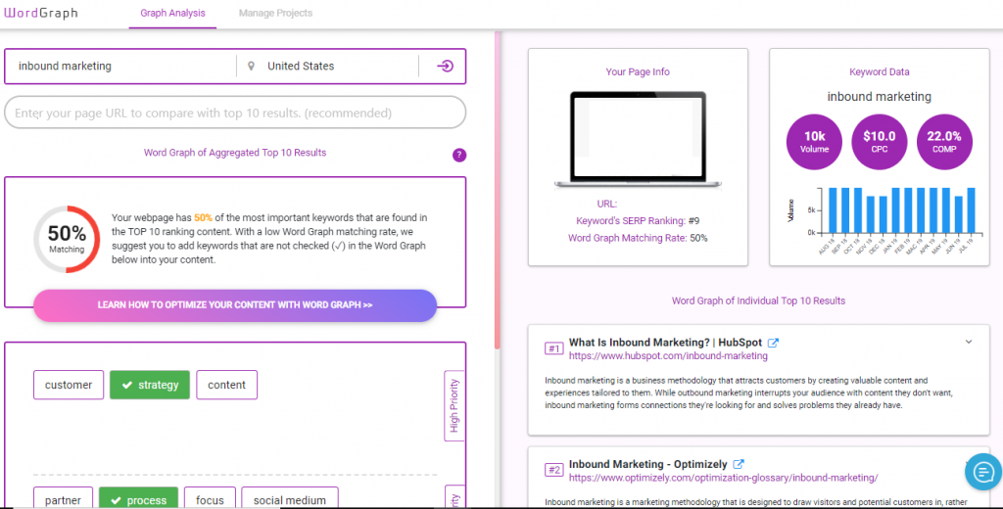Click the $10.0 CPC circle
1003x509 pixels.
pos(879,142)
